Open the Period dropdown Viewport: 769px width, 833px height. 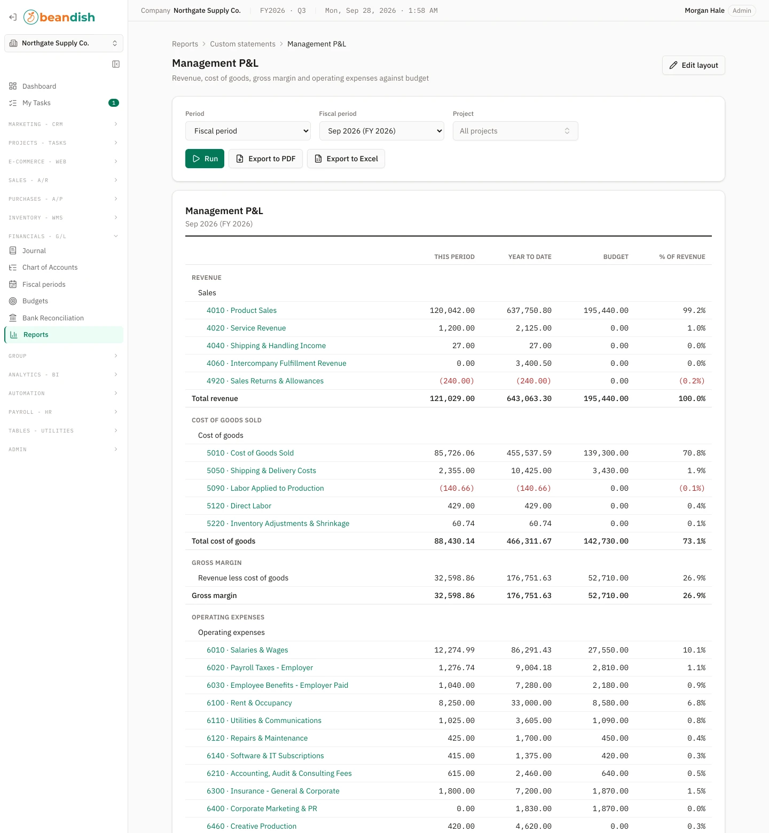[x=248, y=131]
